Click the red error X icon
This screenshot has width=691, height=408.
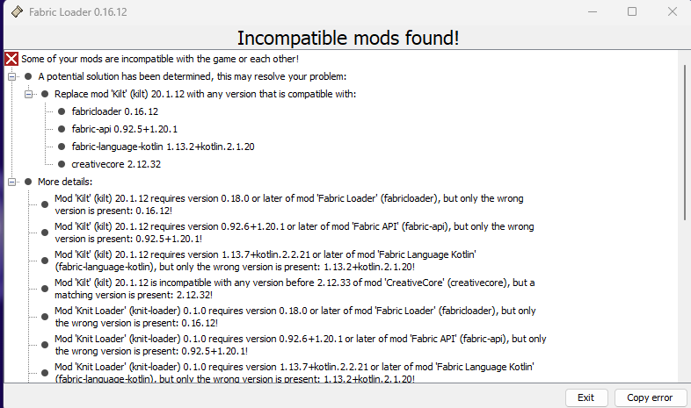tap(11, 59)
